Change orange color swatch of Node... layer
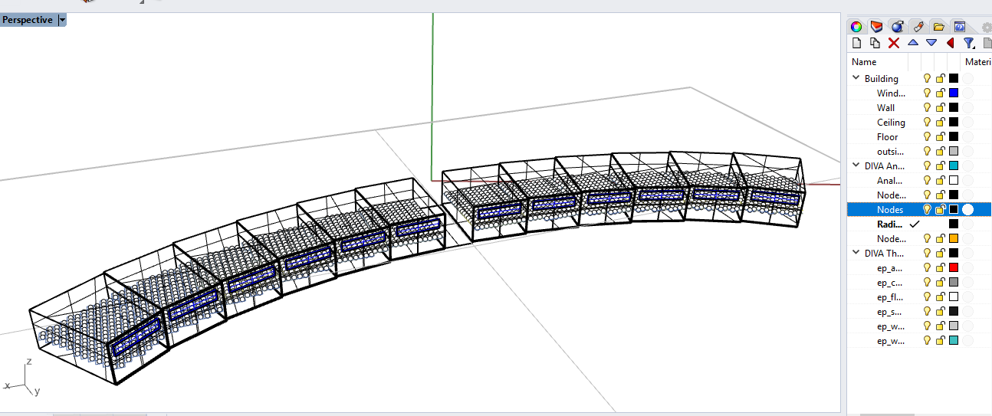Viewport: 992px width, 416px height. pos(954,238)
